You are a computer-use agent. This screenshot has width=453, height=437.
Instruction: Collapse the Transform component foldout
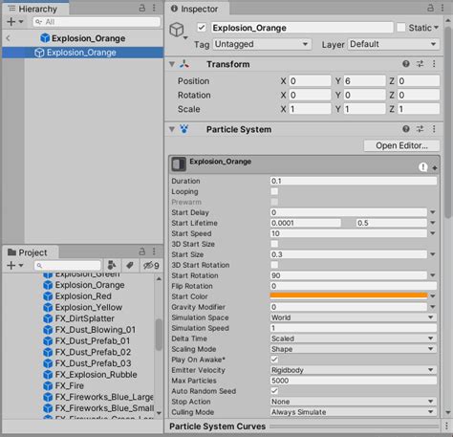(172, 64)
